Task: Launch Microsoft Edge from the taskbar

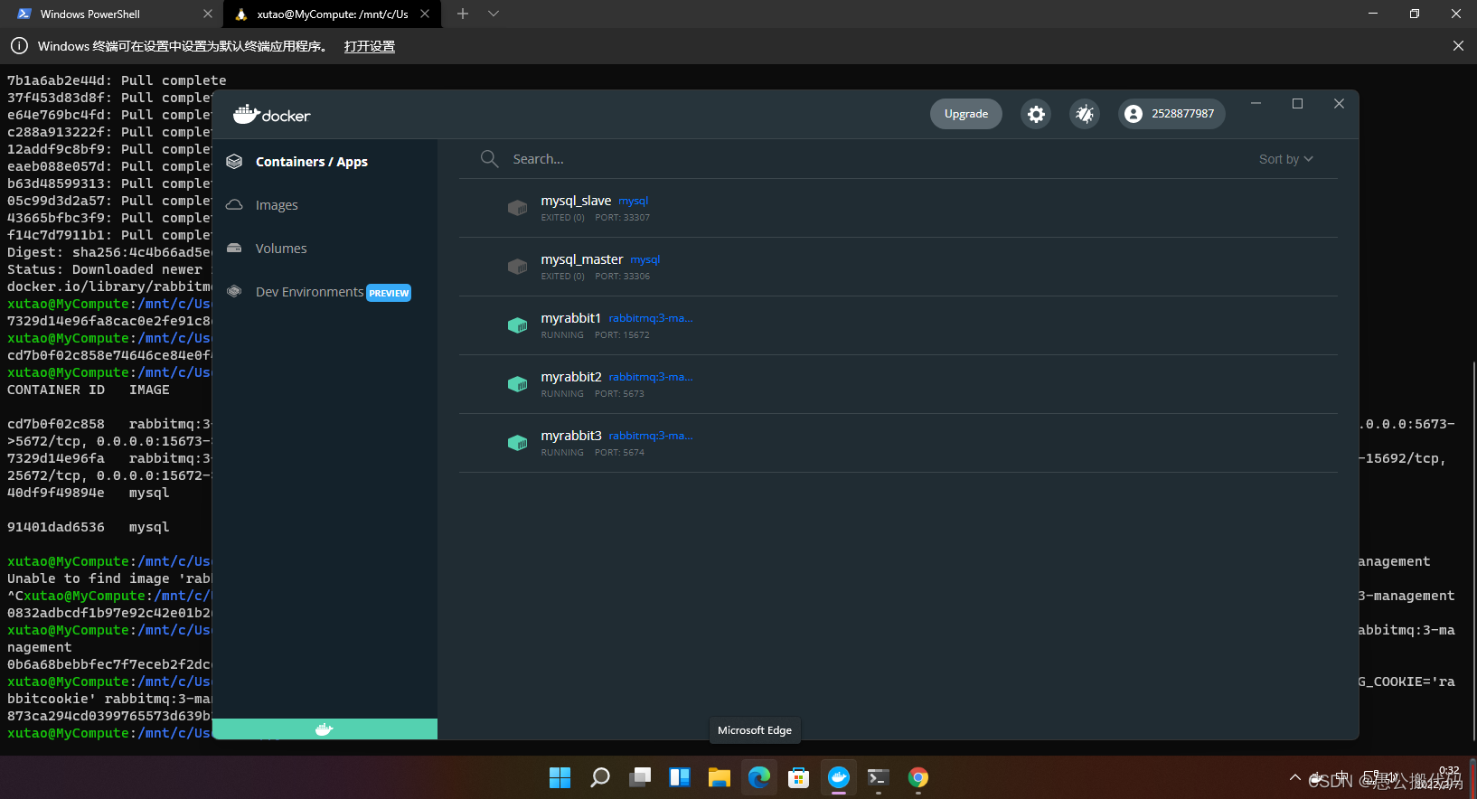Action: pyautogui.click(x=759, y=777)
